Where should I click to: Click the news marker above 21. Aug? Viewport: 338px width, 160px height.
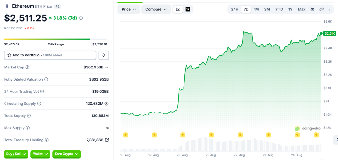[212, 135]
